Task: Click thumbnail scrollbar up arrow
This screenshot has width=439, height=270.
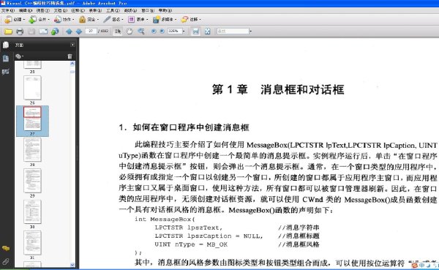Action: coord(72,64)
